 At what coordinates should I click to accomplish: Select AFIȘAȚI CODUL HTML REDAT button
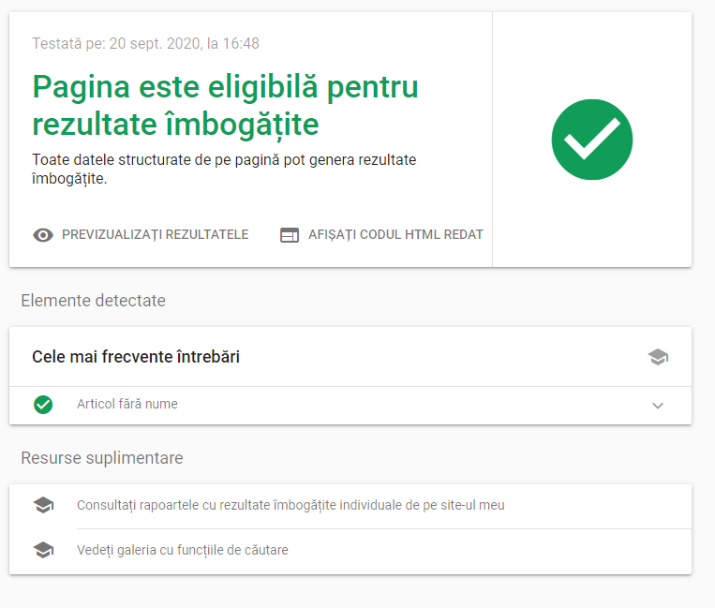point(381,235)
